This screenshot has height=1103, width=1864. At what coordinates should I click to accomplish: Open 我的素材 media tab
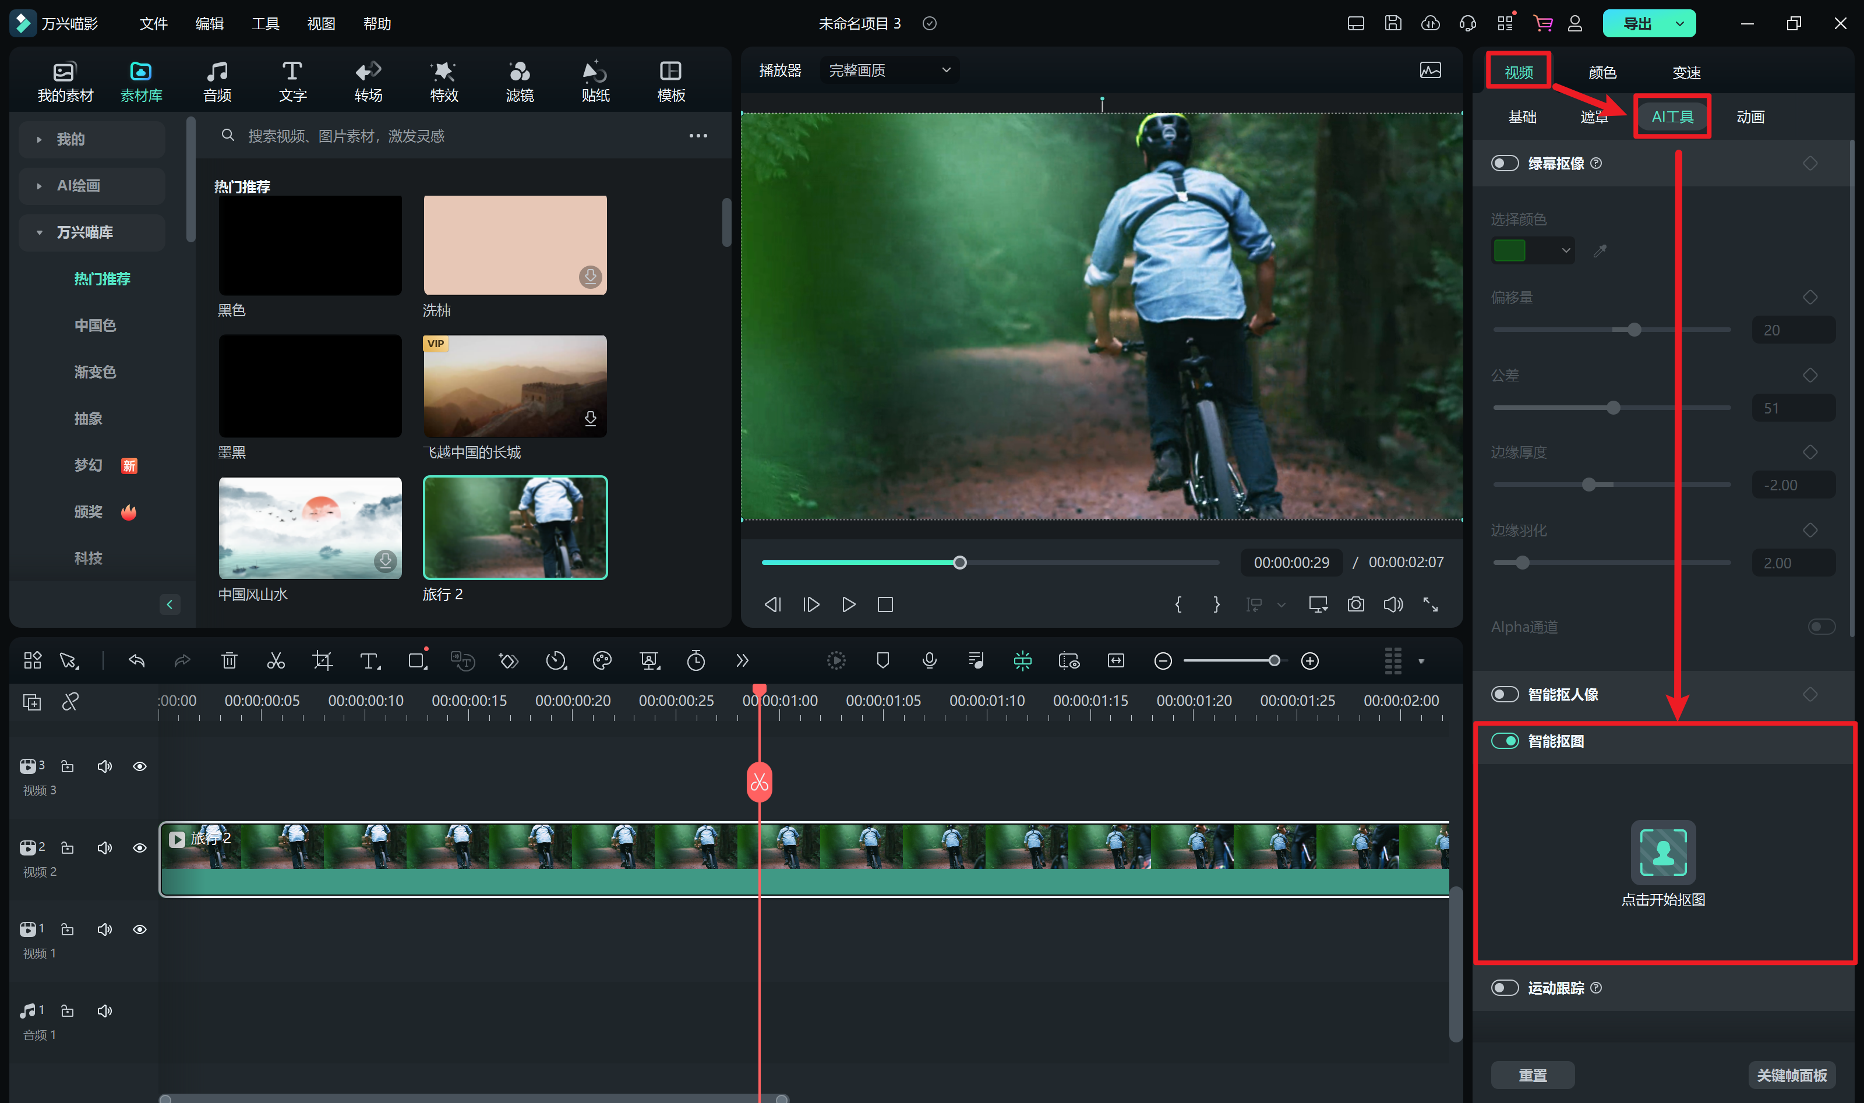click(65, 82)
